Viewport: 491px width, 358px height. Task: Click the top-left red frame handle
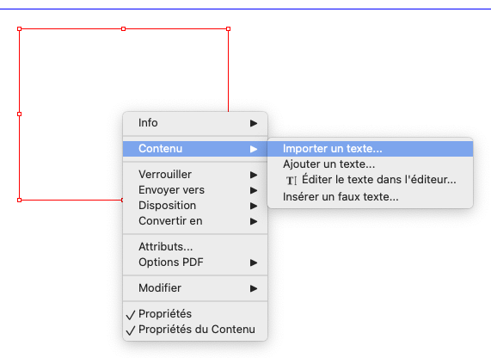(20, 29)
